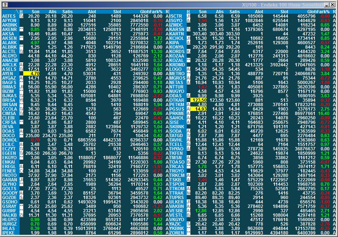Select ALARK's green last price 4,97
Image resolution: width=338 pixels, height=237 pixels.
35,43
